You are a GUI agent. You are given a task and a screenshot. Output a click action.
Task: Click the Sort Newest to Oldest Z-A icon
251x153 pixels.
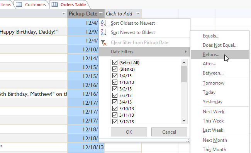tap(103, 32)
